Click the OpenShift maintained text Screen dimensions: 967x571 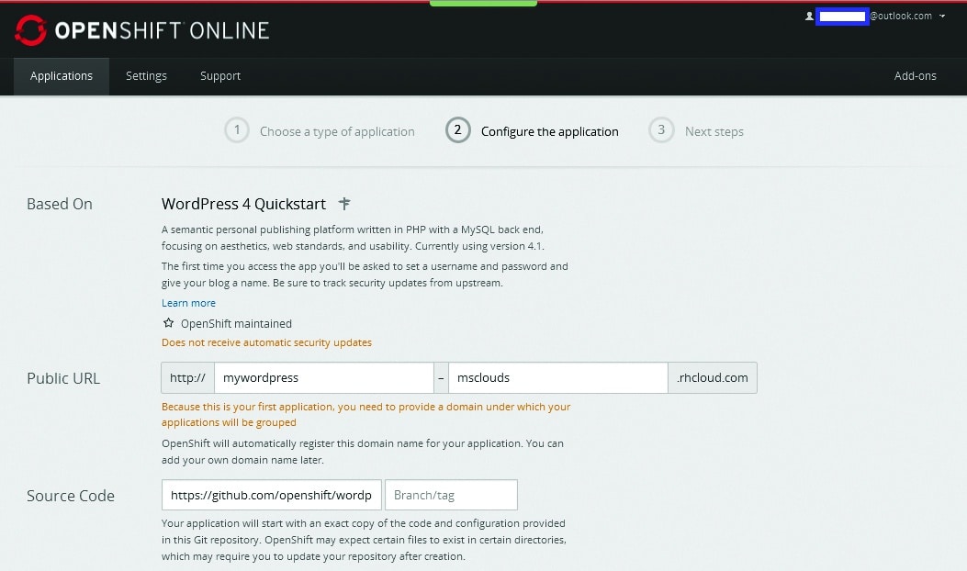[x=236, y=324]
